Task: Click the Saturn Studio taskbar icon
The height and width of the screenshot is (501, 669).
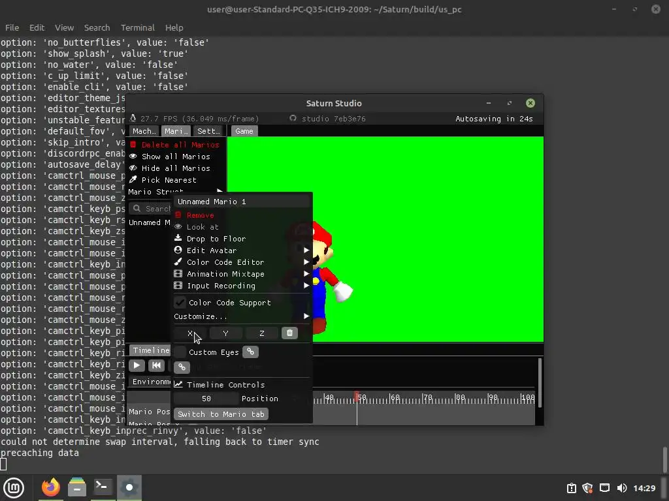Action: click(x=129, y=487)
